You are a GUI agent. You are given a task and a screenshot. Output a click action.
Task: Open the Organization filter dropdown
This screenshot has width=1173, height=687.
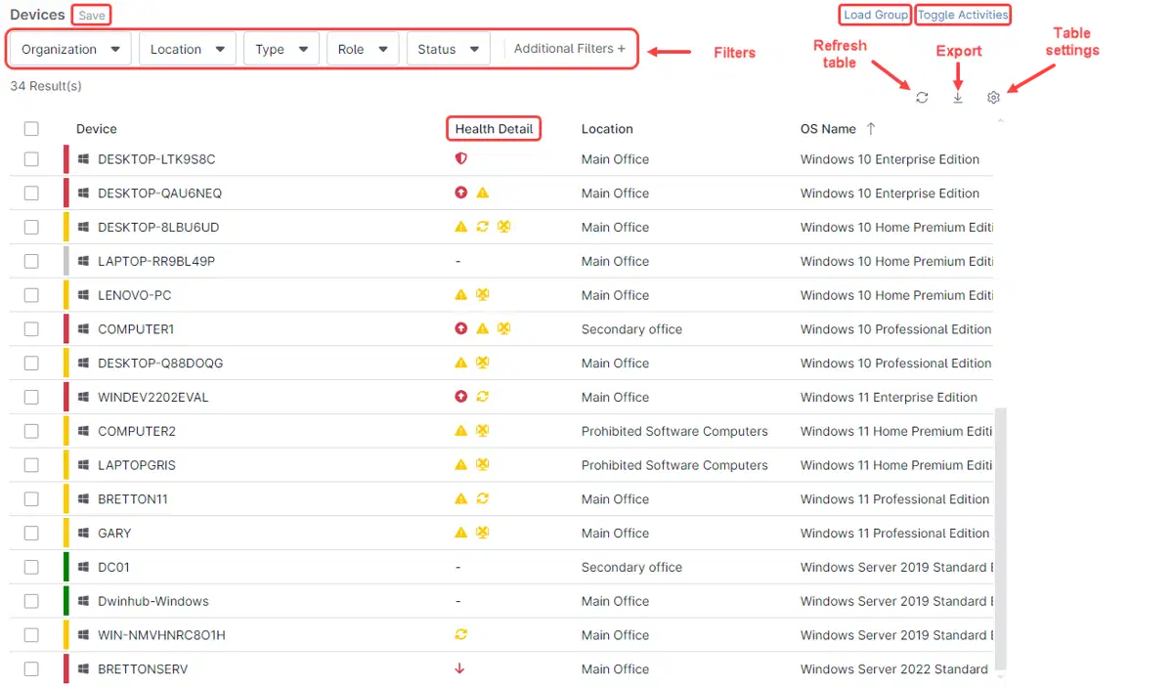point(70,49)
